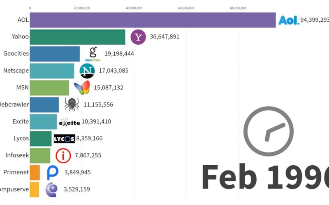The width and height of the screenshot is (329, 205).
Task: Click the Netscape N logo
Action: [x=87, y=71]
